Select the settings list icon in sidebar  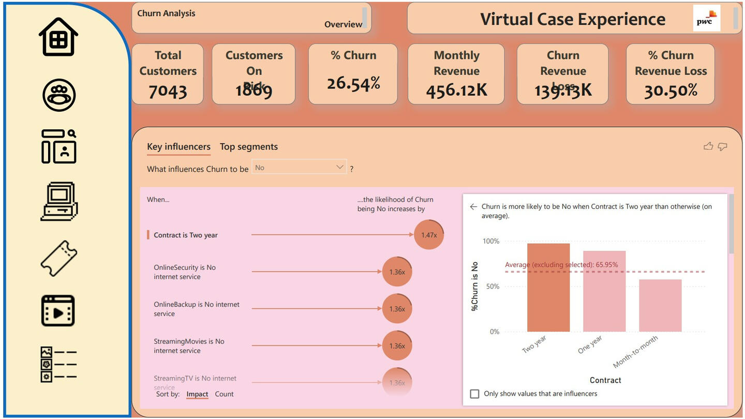point(58,364)
